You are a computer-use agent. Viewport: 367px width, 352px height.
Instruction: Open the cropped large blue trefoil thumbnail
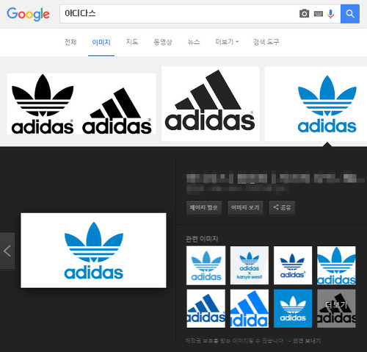[336, 265]
